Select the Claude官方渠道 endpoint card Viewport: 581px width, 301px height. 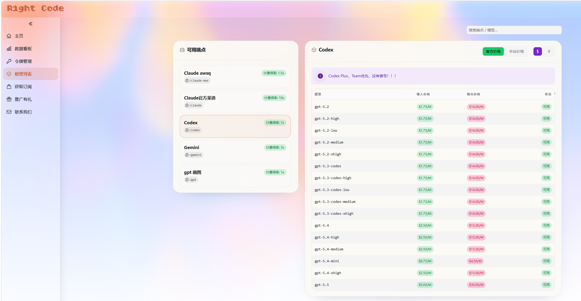[x=235, y=101]
